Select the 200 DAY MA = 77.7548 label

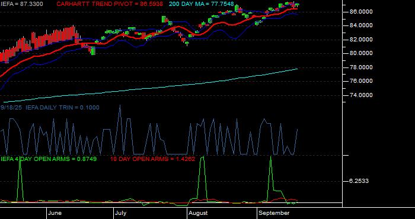pos(202,4)
